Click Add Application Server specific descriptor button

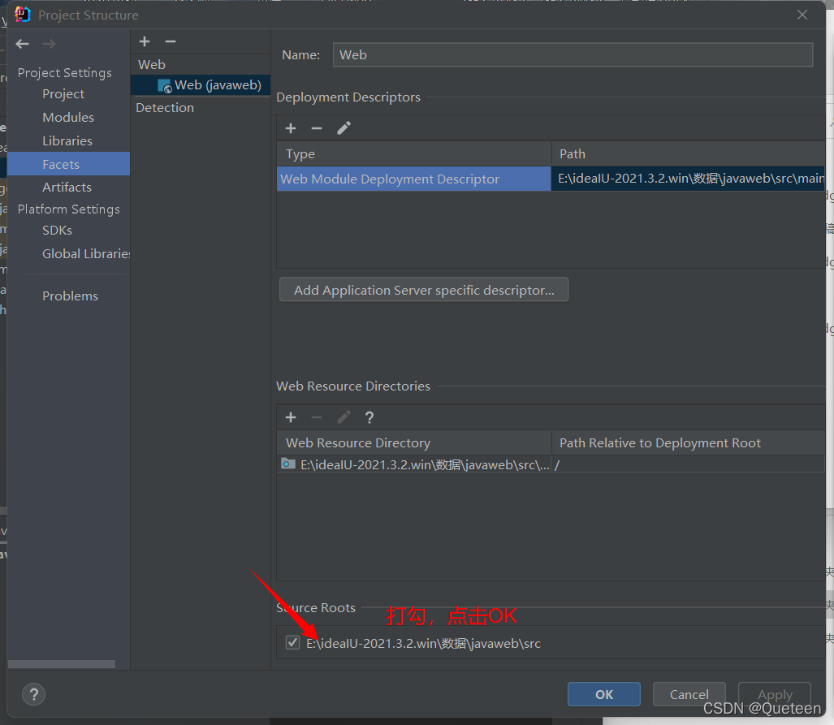(424, 290)
